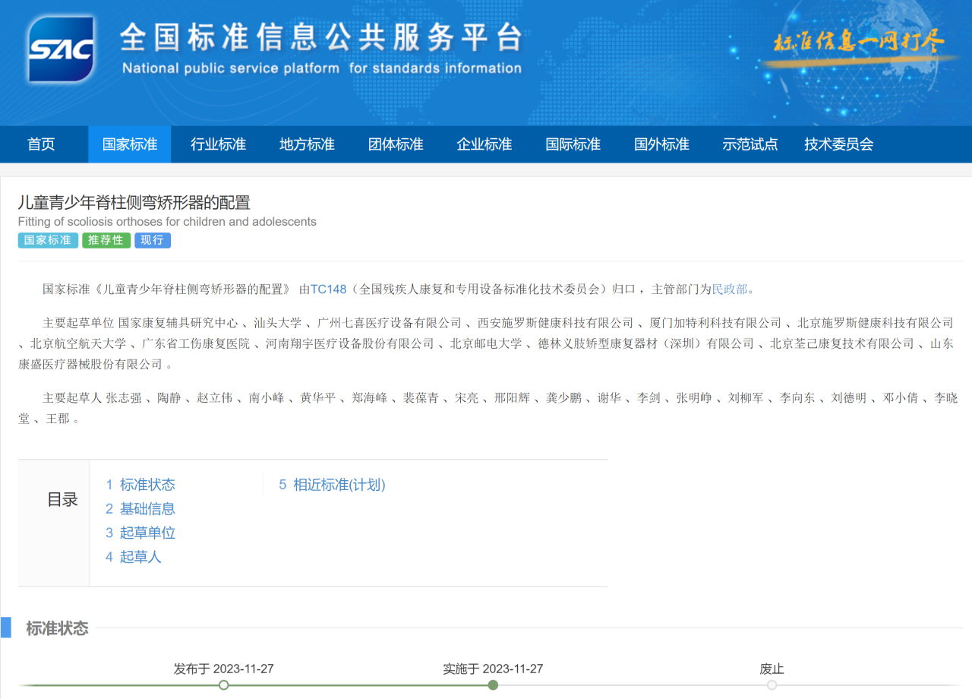Follow the TC148 committee link
This screenshot has height=699, width=972.
328,289
